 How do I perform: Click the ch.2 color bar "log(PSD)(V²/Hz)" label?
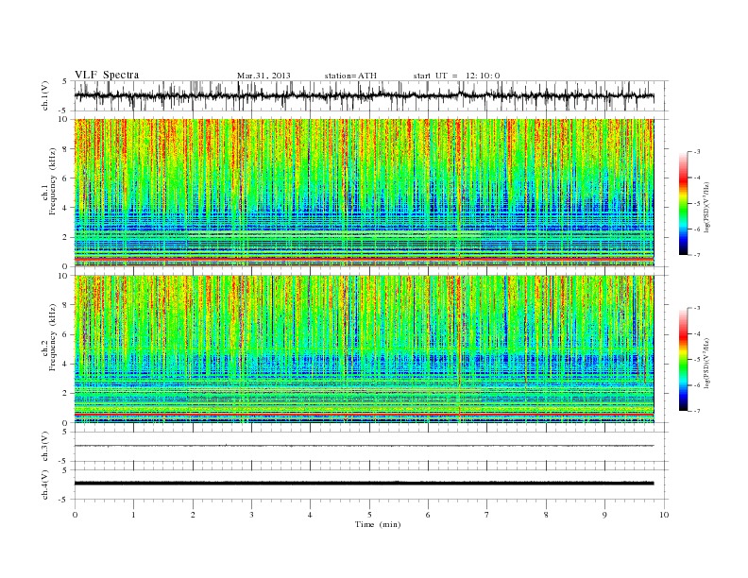point(707,363)
